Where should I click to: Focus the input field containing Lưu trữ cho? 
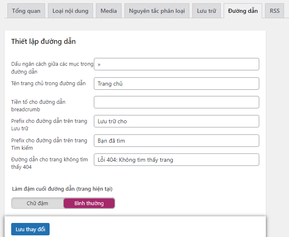coord(177,121)
